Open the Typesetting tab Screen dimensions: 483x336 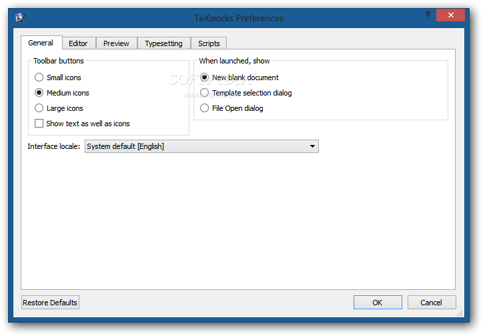[163, 43]
